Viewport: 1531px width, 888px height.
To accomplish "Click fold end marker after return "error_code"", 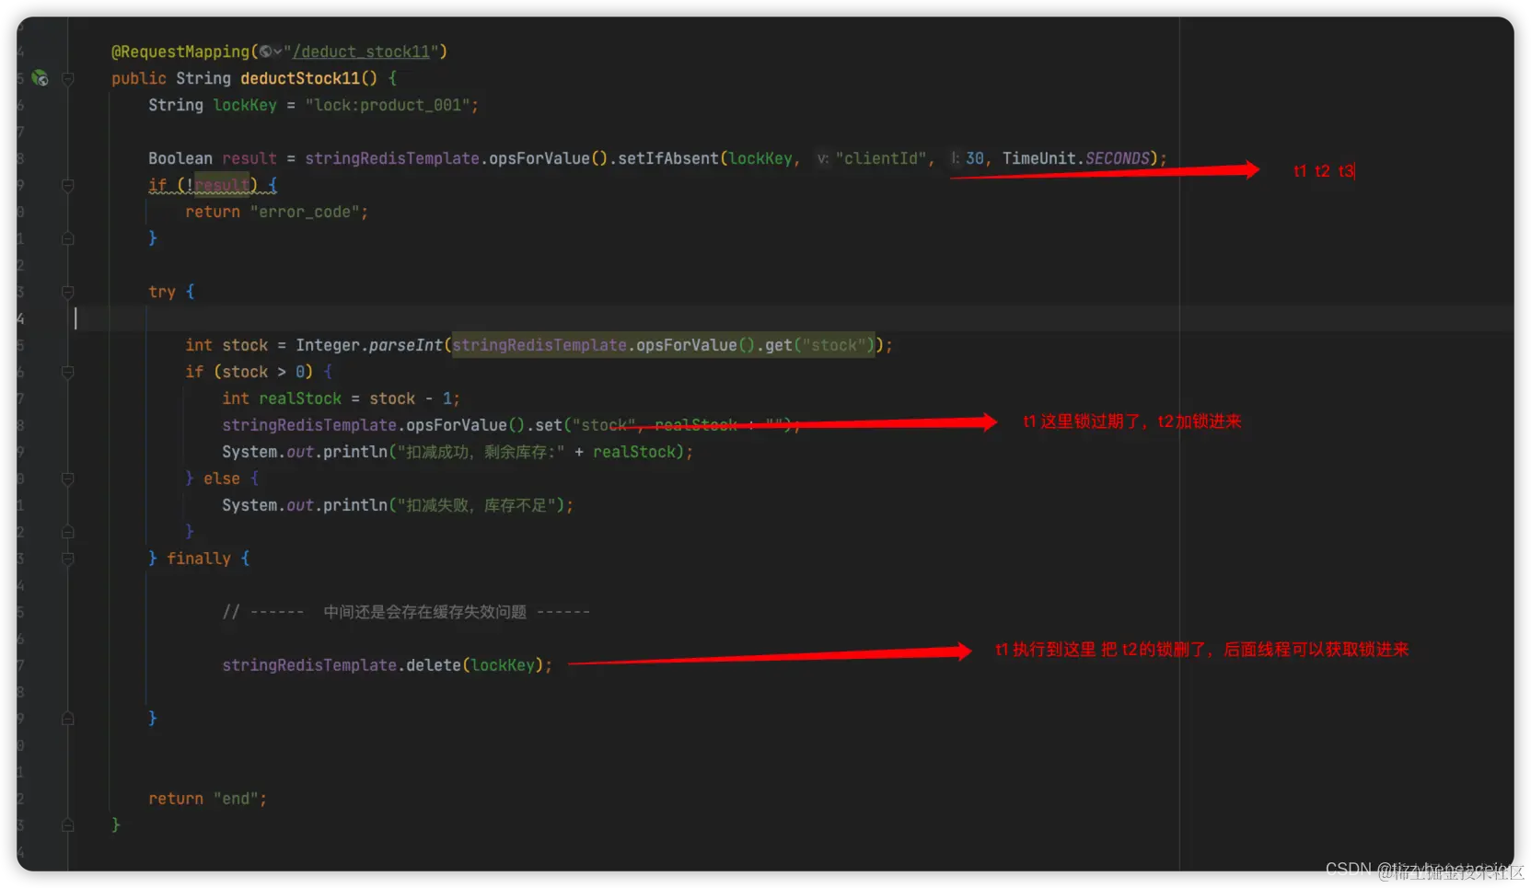I will (67, 239).
